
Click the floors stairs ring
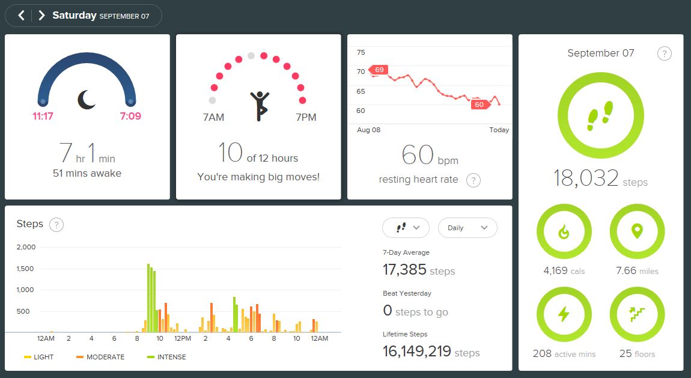637,314
